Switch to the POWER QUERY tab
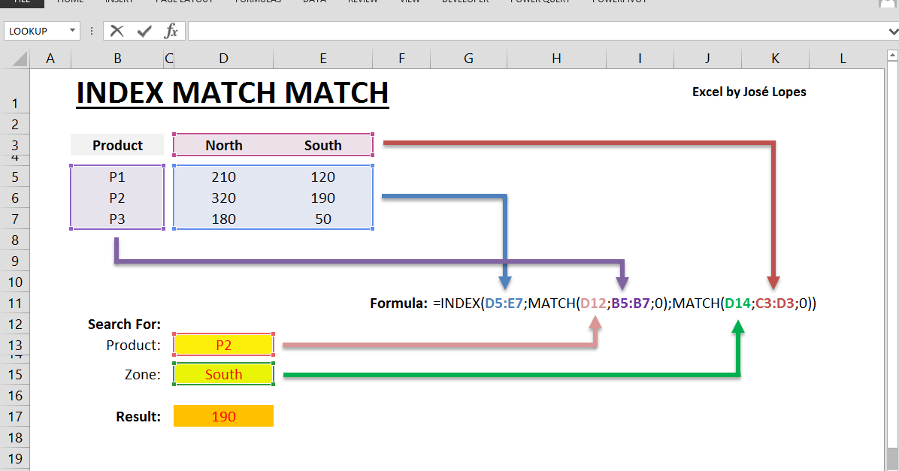 pos(540,2)
